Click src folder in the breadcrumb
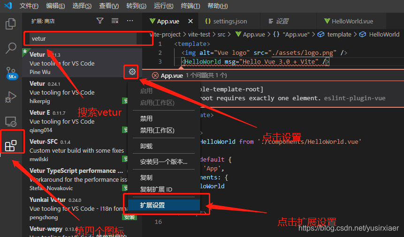 tap(221, 35)
